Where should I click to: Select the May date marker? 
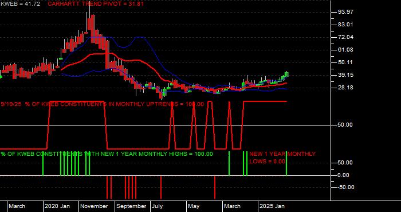click(194, 206)
